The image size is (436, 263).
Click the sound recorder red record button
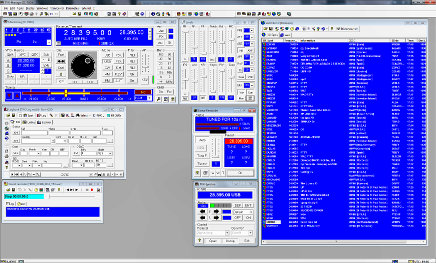click(92, 190)
